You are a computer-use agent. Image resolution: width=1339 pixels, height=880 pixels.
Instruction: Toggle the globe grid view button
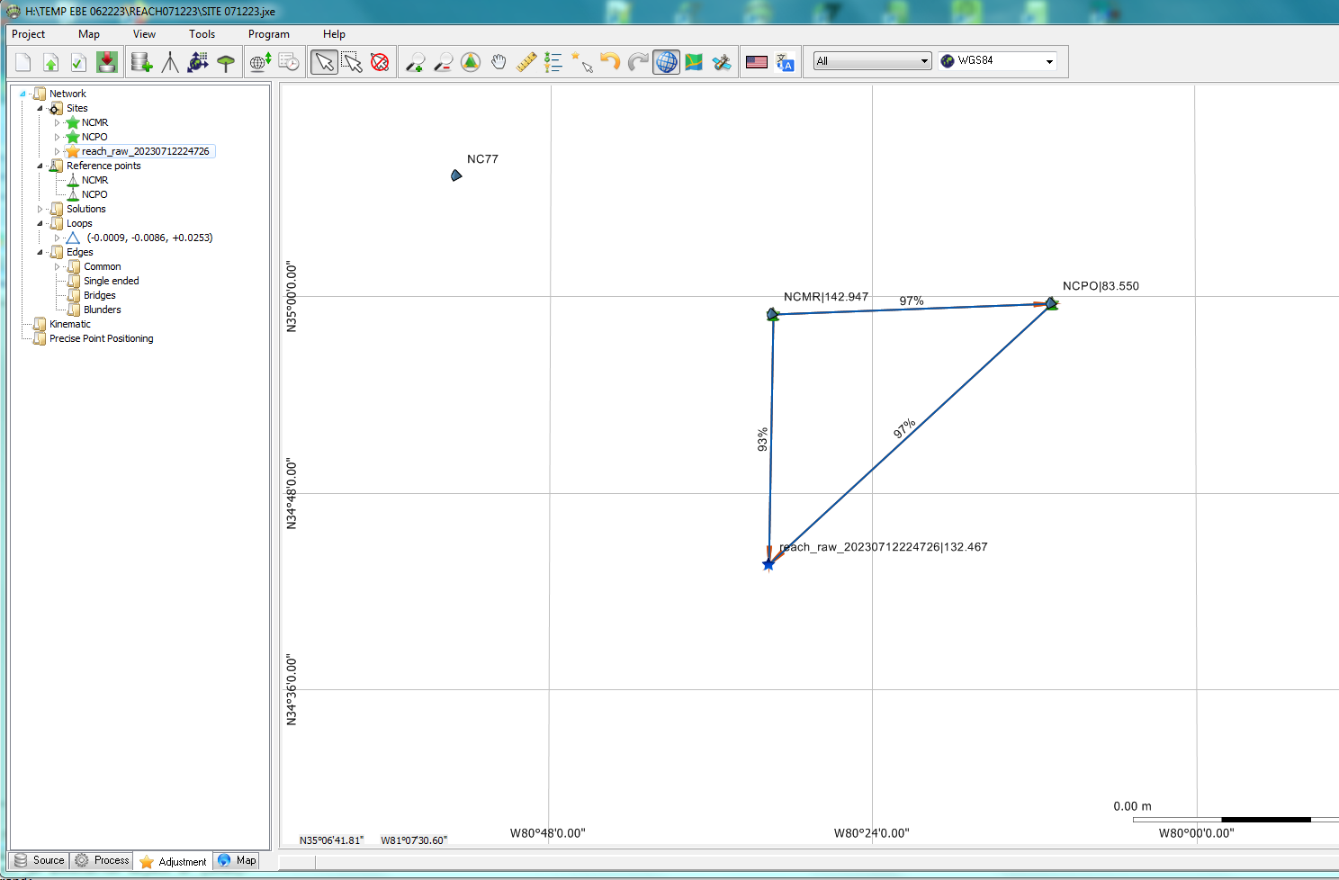point(666,62)
